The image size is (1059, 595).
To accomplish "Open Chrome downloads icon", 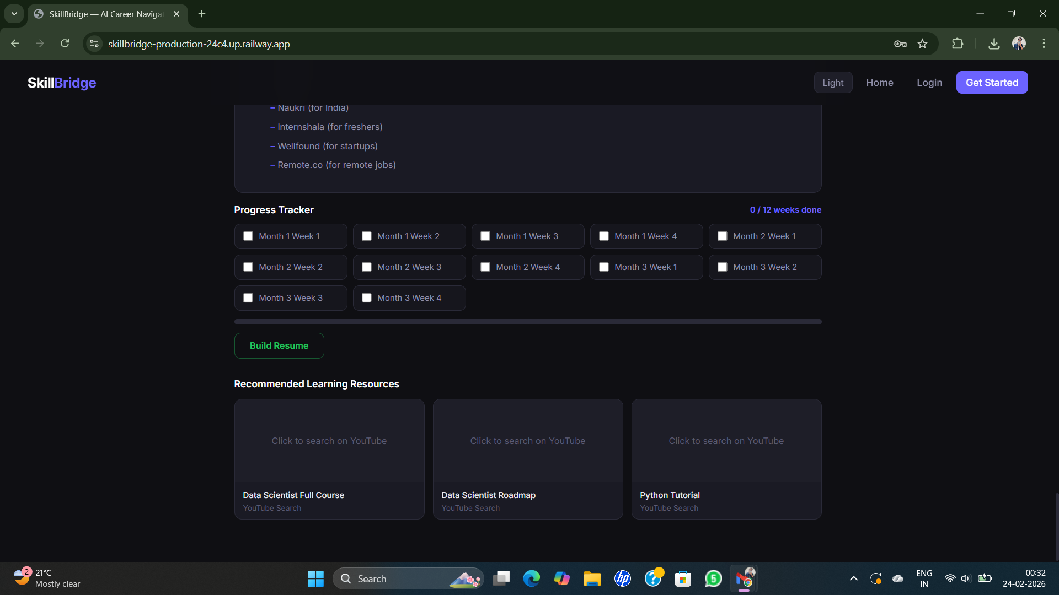I will click(994, 44).
